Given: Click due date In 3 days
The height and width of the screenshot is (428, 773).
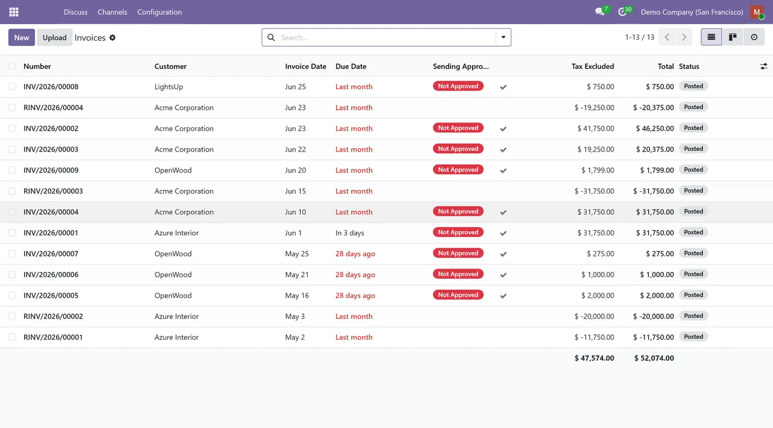Looking at the screenshot, I should point(350,233).
